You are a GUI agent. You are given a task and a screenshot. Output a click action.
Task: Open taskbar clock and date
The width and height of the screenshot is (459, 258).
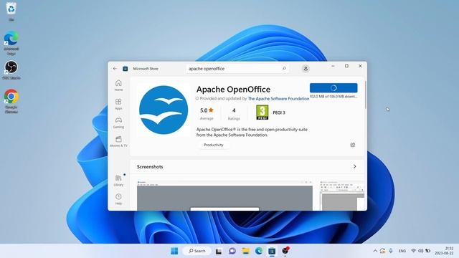pos(445,251)
